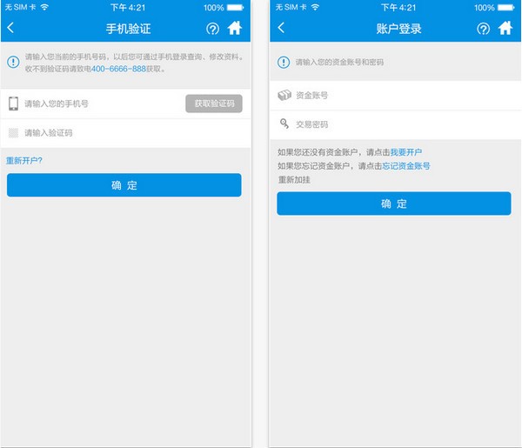Focus the 交易密码 input field
The height and width of the screenshot is (448, 522).
pyautogui.click(x=396, y=124)
